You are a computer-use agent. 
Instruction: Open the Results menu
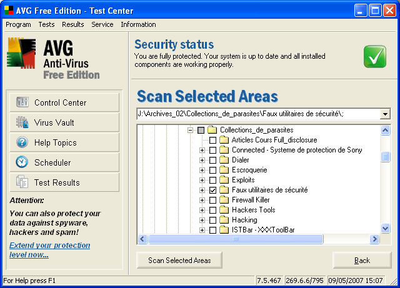pyautogui.click(x=73, y=24)
